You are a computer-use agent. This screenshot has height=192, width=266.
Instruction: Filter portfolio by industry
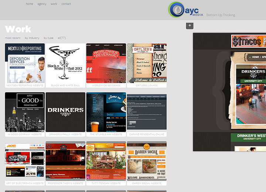pyautogui.click(x=32, y=38)
